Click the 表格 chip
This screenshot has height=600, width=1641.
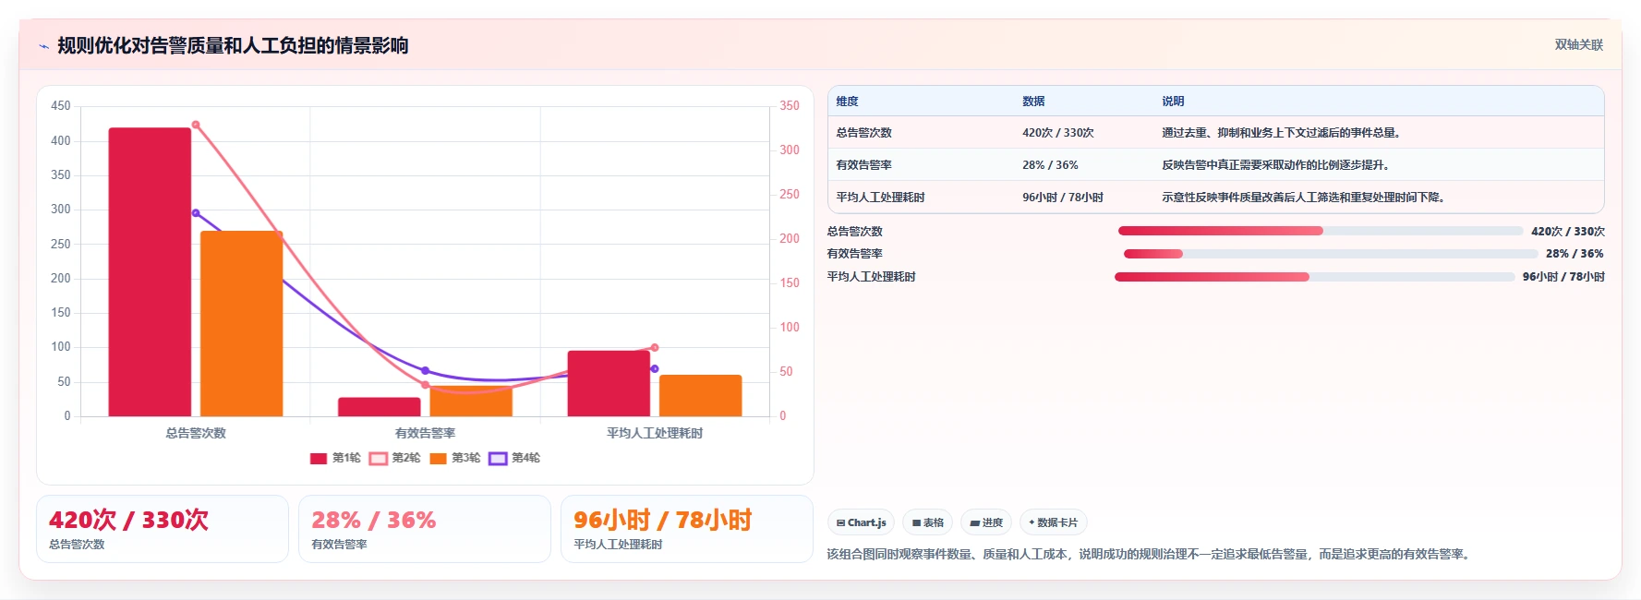927,522
